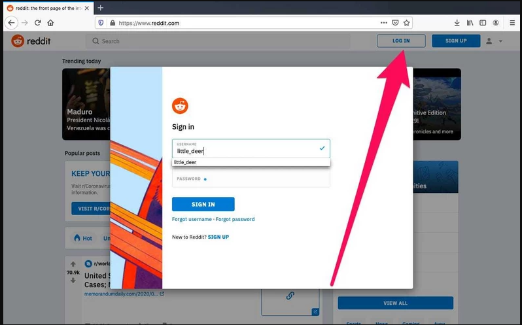Click the browser back arrow
522x325 pixels.
[11, 23]
